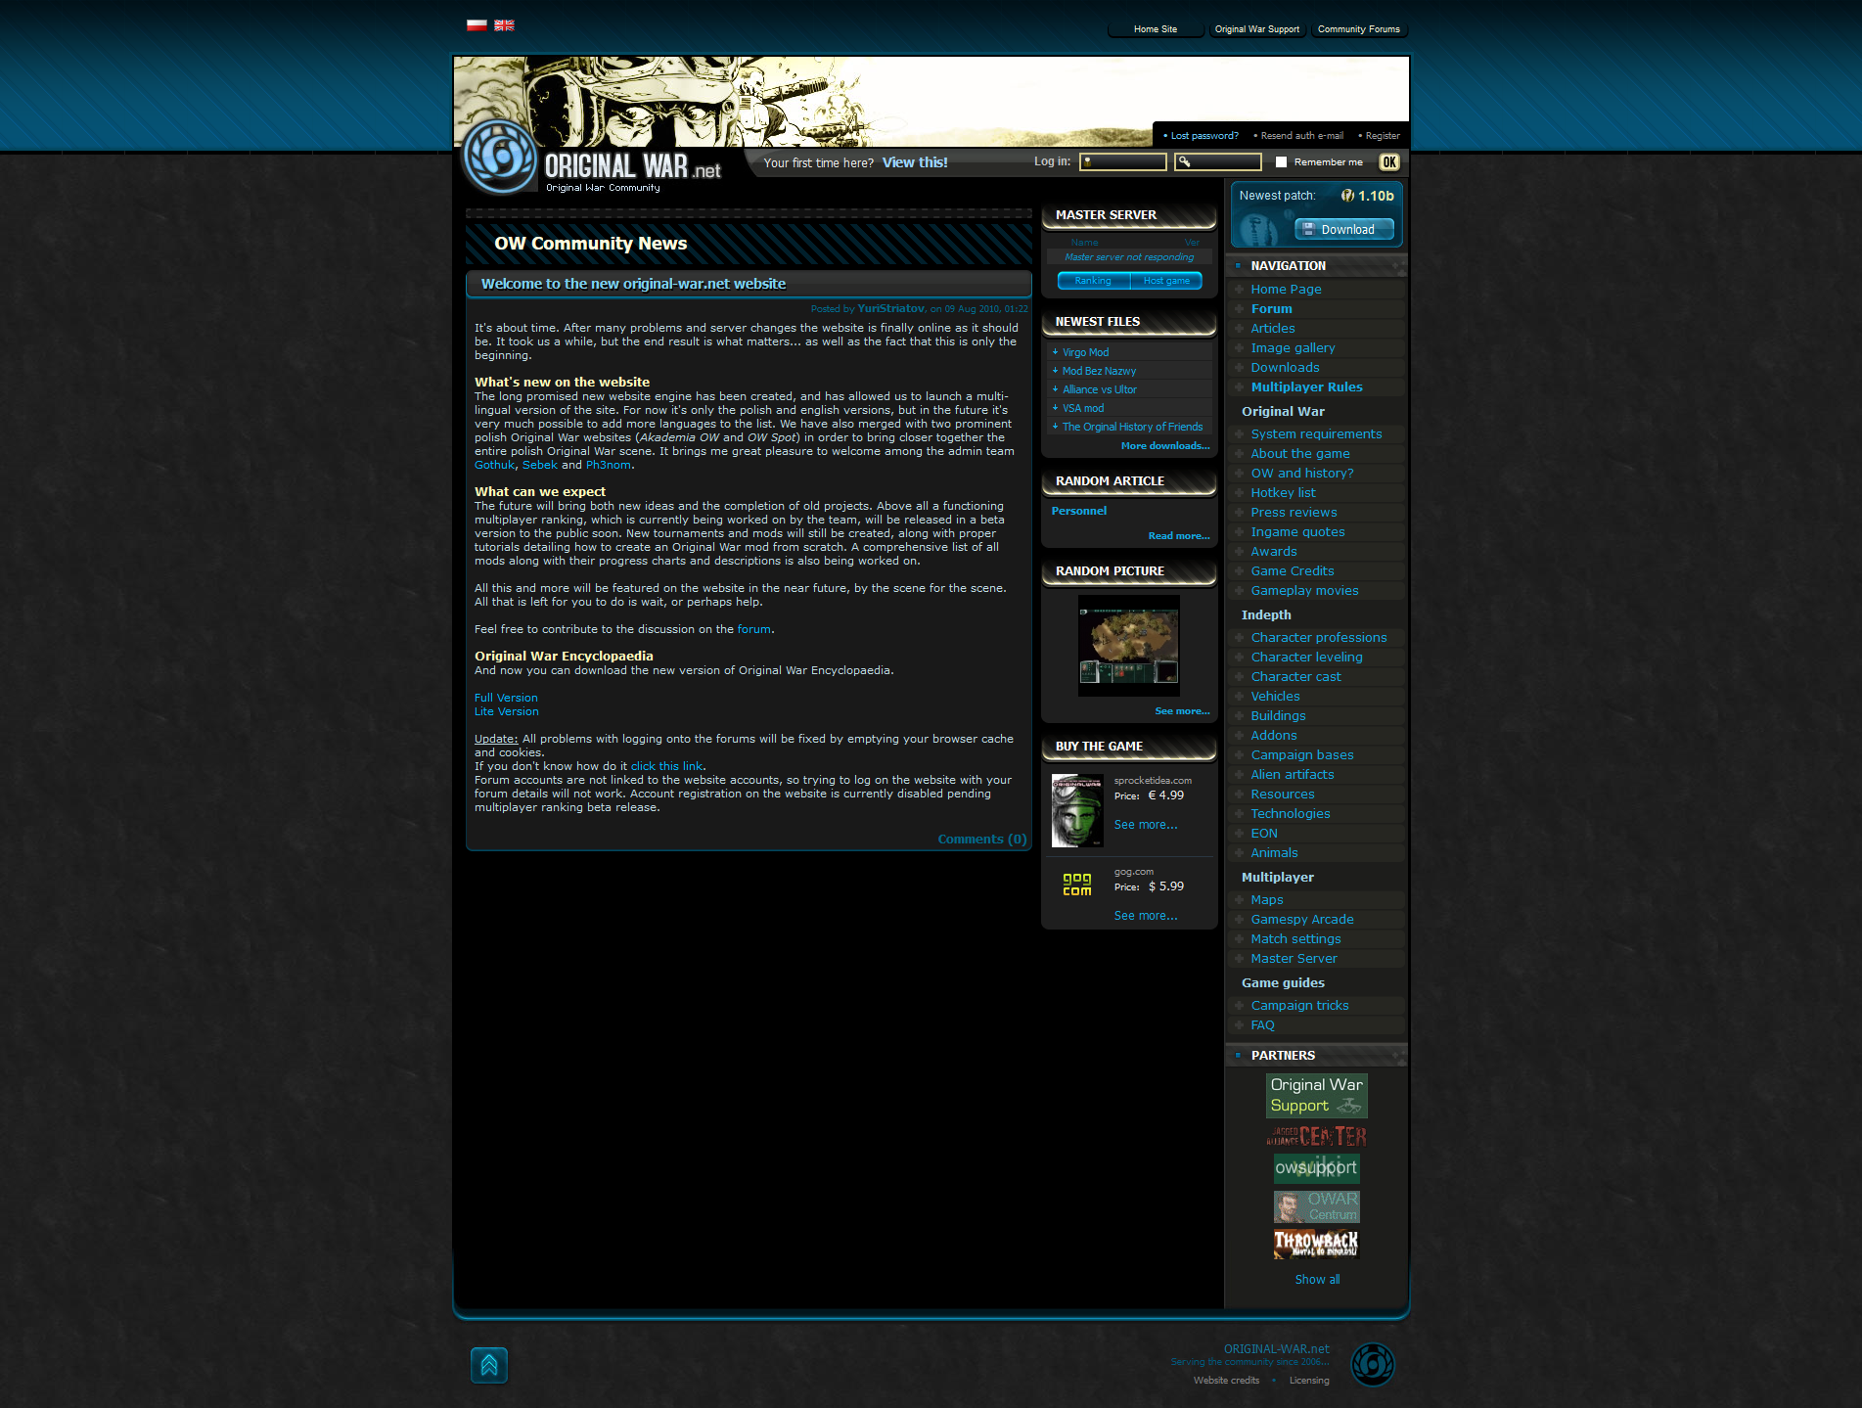Open YuriStriatov author profile link
This screenshot has width=1862, height=1408.
coord(891,308)
